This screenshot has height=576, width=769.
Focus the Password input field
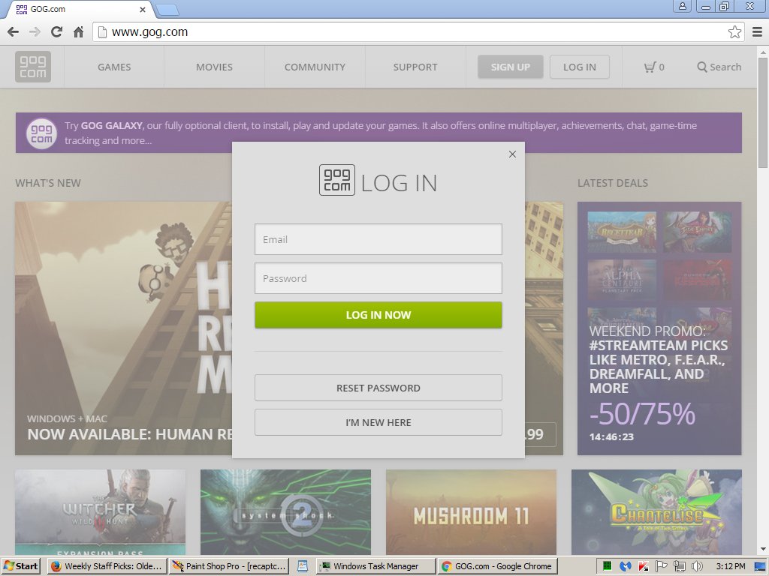378,278
